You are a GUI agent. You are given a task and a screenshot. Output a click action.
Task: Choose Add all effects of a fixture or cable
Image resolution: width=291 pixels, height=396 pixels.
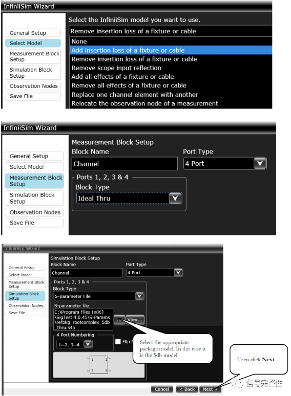[171, 77]
